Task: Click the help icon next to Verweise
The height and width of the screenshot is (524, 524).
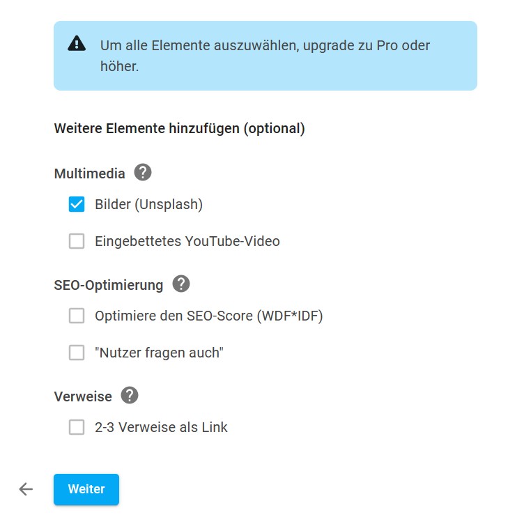Action: 130,396
